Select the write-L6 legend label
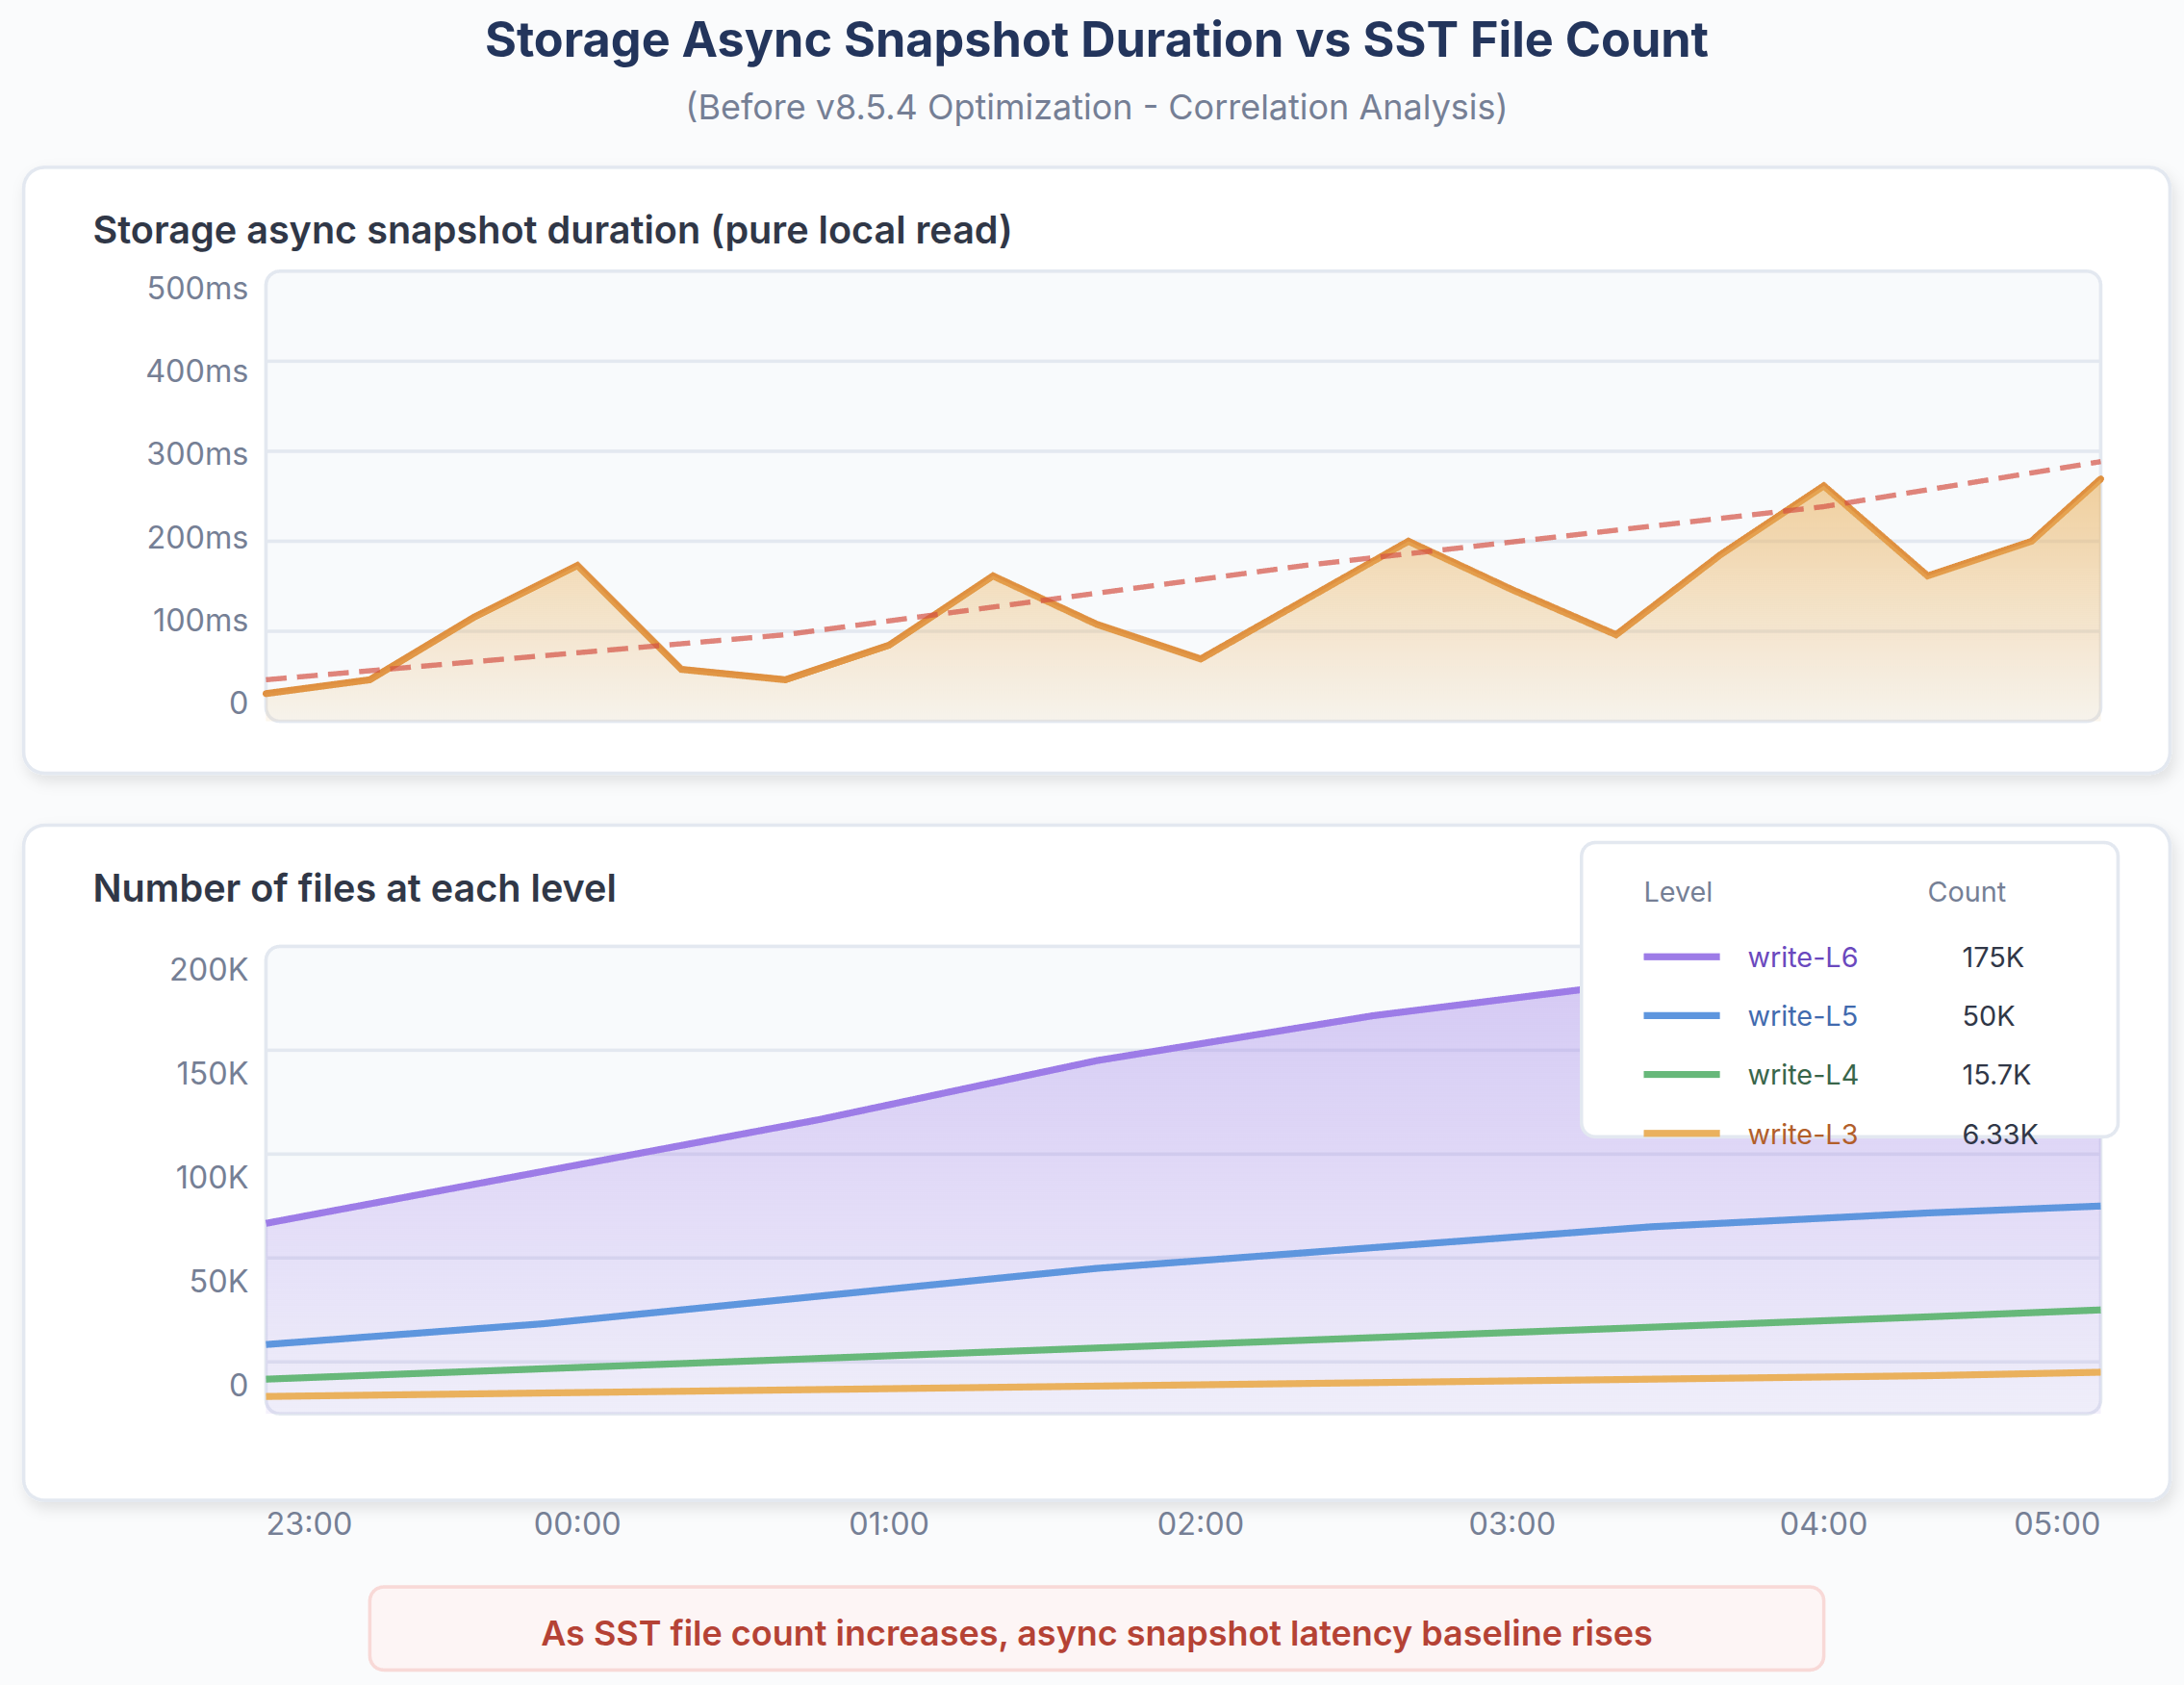The width and height of the screenshot is (2184, 1685). click(x=1802, y=957)
